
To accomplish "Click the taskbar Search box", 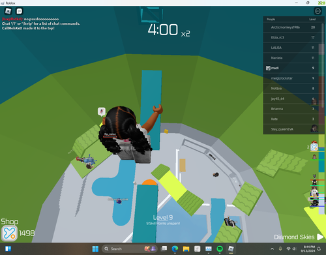I will (x=129, y=248).
